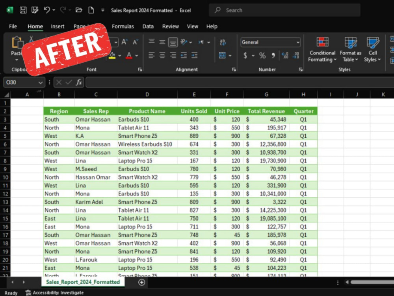Click the Cut scissors icon
Viewport: 394px width, 296px height.
[x=31, y=39]
